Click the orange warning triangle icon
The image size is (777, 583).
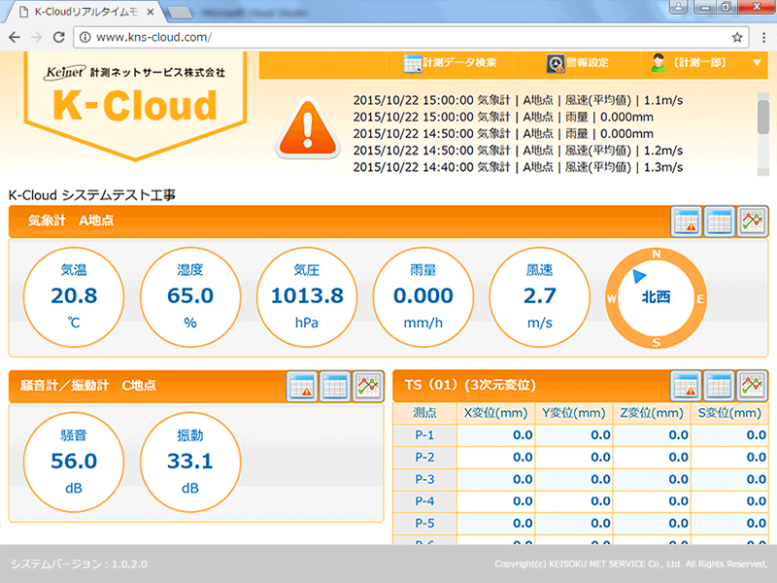click(308, 128)
